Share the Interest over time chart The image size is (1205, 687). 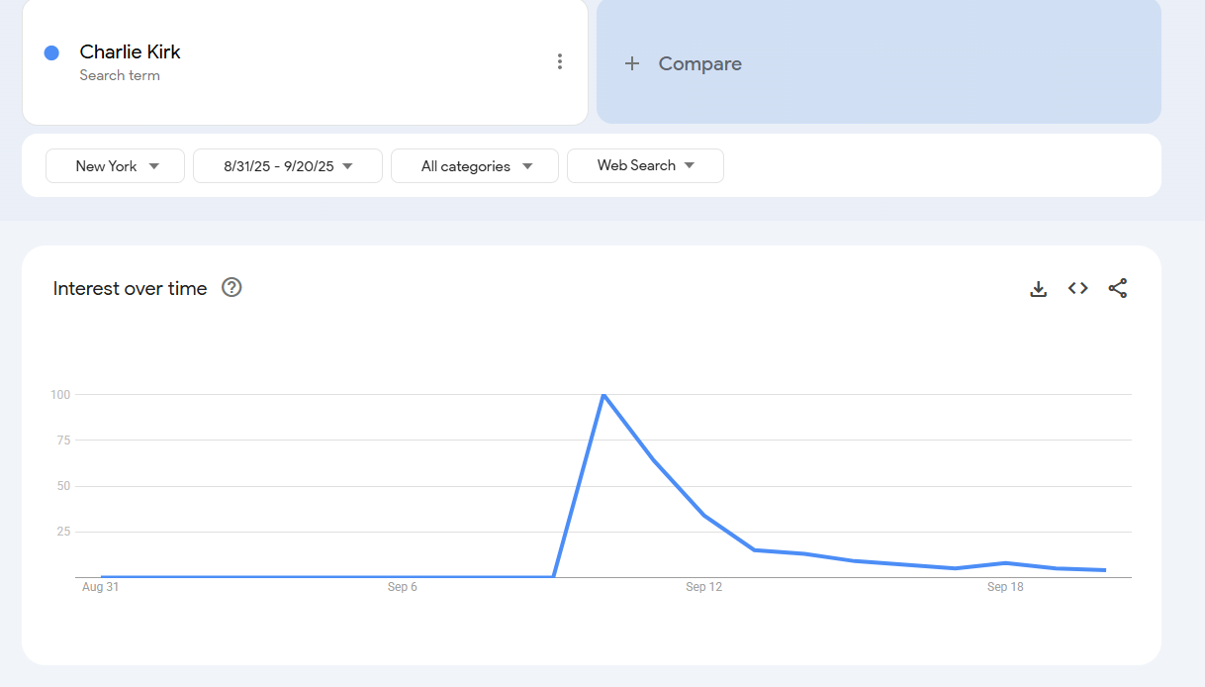(x=1117, y=288)
